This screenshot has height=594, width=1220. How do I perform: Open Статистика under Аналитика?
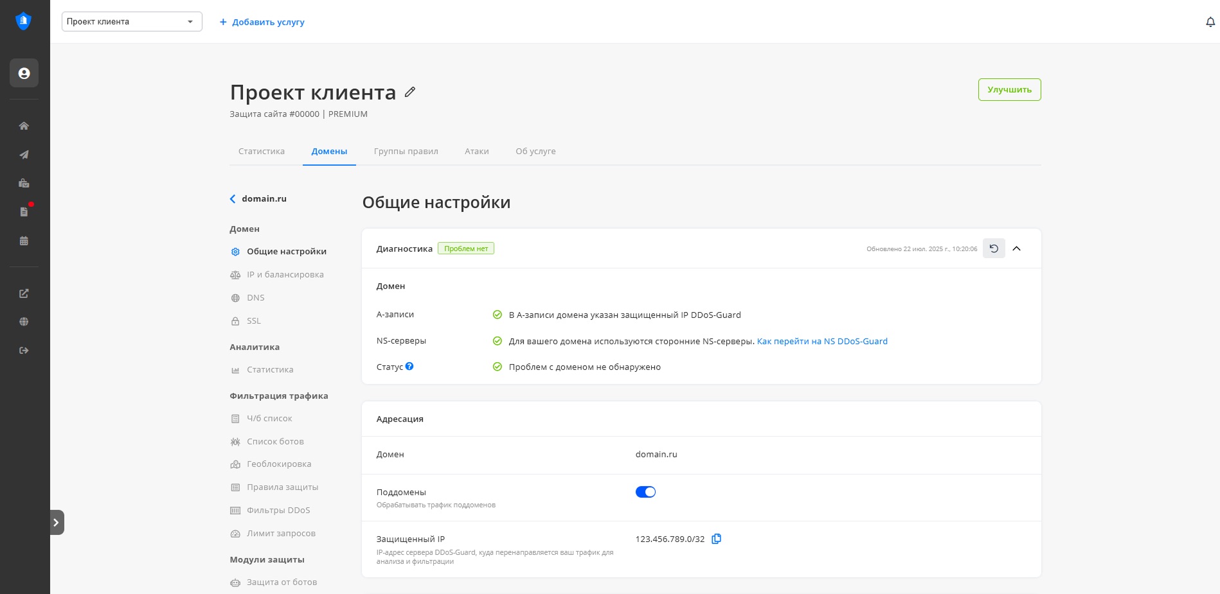(262, 370)
